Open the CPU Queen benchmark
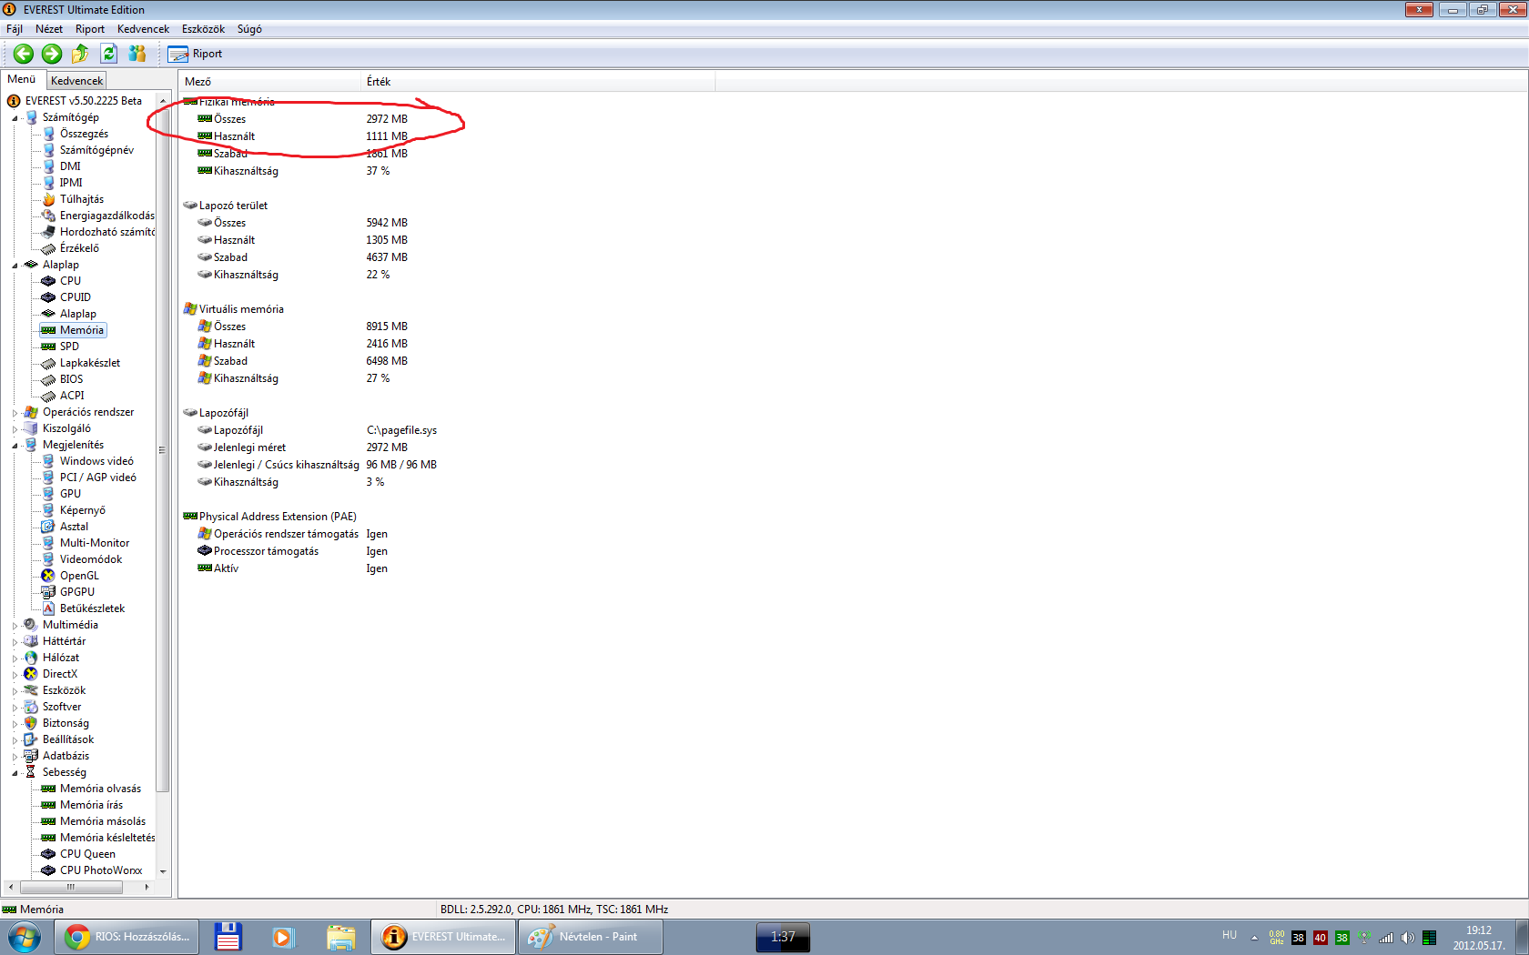This screenshot has height=955, width=1529. (87, 854)
